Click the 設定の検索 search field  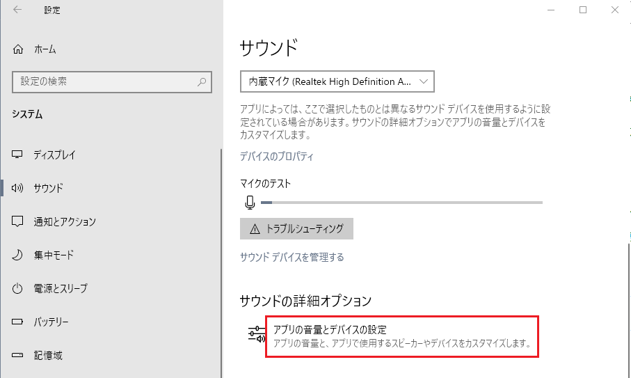112,82
